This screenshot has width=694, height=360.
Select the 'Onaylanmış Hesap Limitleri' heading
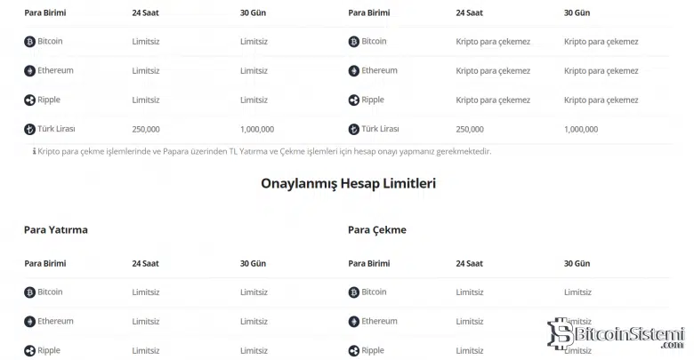[x=348, y=183]
